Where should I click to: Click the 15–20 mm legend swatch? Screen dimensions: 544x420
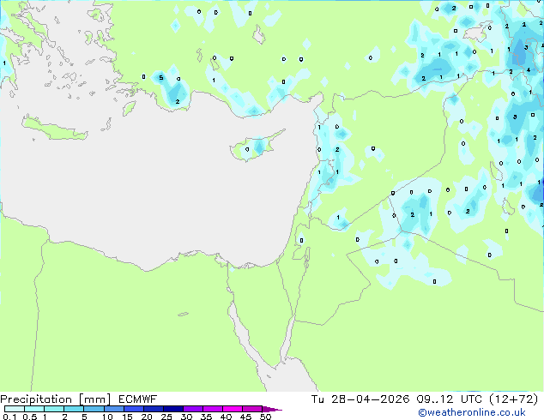[133, 409]
